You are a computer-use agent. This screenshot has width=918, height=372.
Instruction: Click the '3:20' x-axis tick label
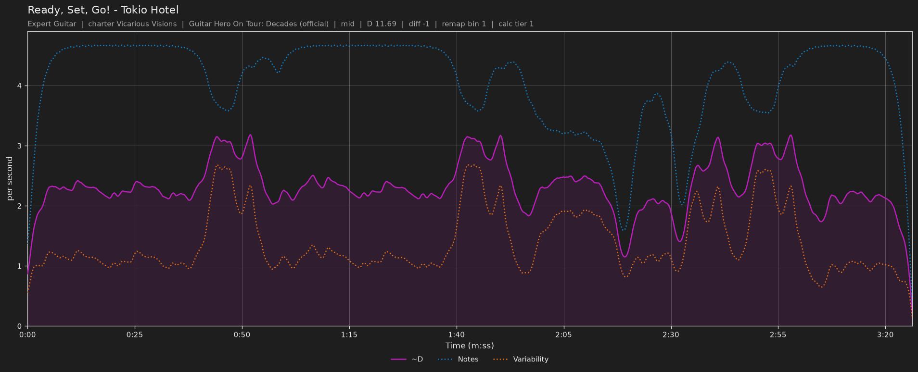click(885, 335)
